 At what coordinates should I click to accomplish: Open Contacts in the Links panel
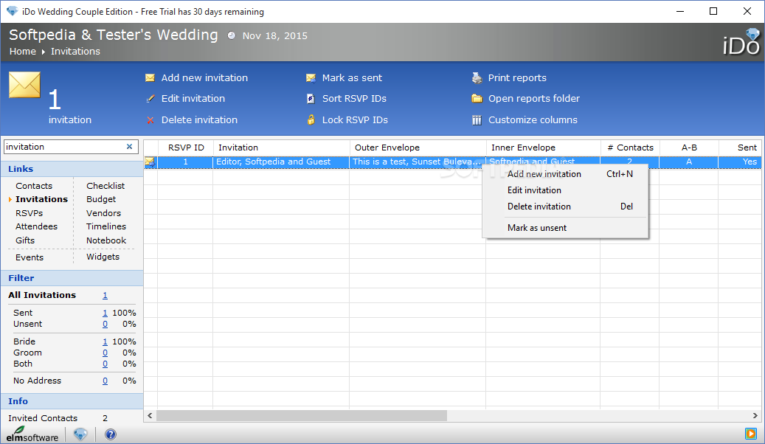point(34,186)
